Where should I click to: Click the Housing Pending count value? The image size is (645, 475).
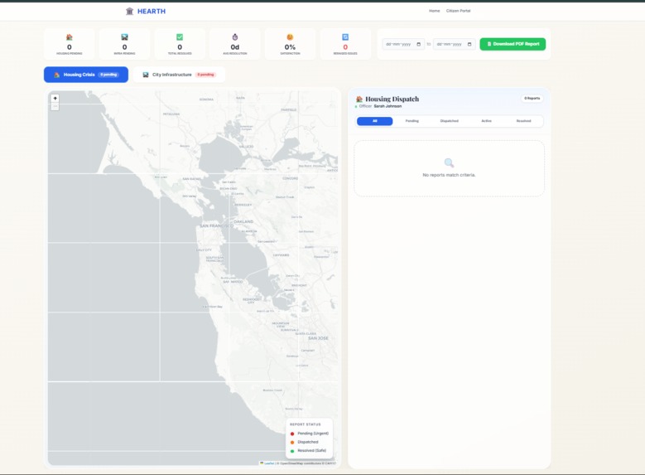[x=69, y=47]
